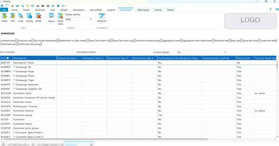Click the home icon in quick access toolbar

[2, 6]
